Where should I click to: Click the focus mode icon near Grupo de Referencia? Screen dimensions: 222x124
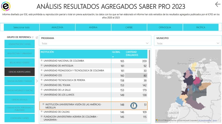(x=37, y=37)
